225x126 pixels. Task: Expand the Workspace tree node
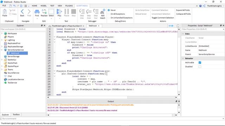coord(2,34)
